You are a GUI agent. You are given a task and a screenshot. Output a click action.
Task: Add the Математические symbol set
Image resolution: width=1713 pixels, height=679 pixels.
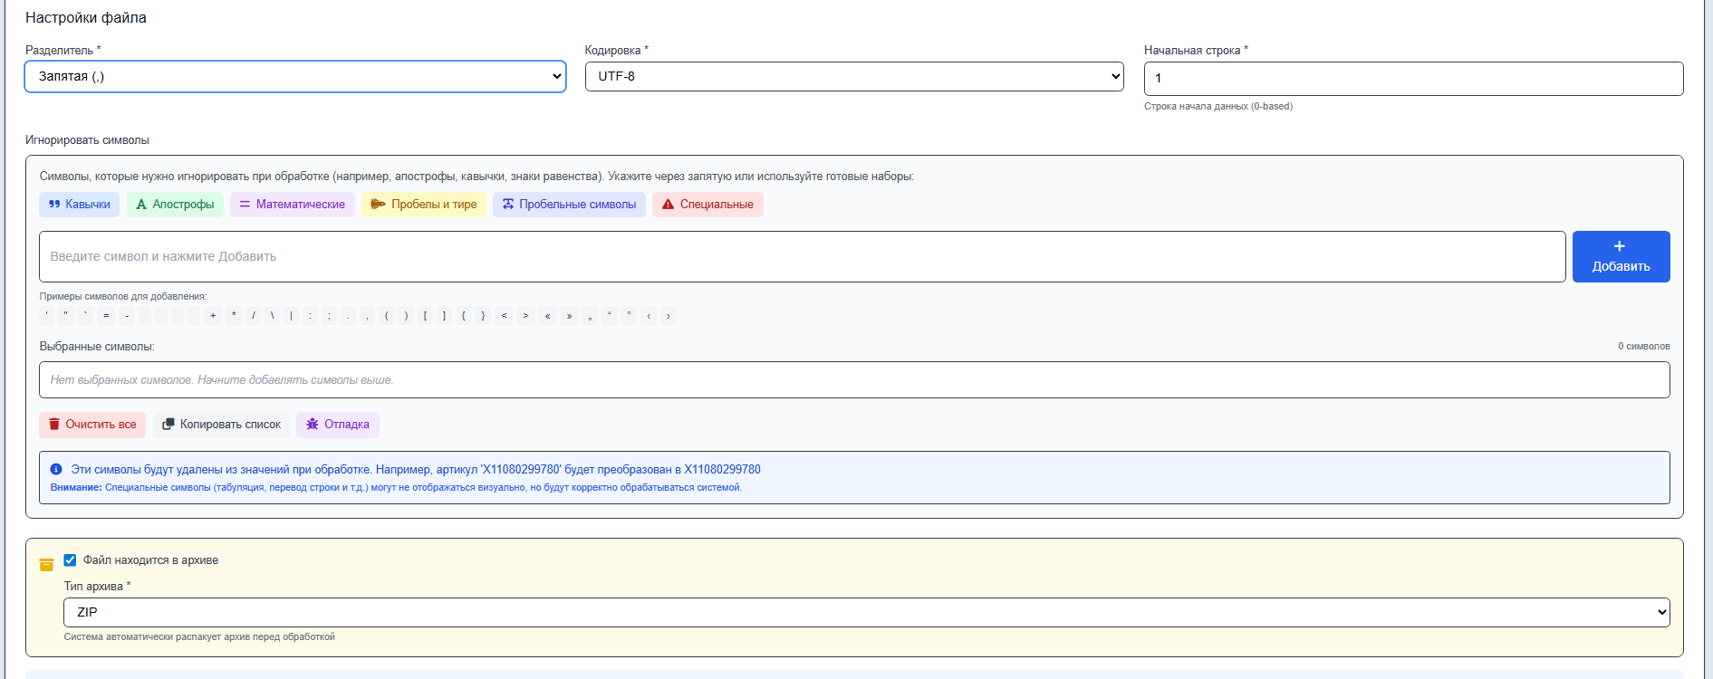(x=292, y=205)
